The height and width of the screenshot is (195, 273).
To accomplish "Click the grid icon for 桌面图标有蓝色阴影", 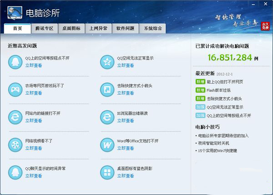I will 107,172.
